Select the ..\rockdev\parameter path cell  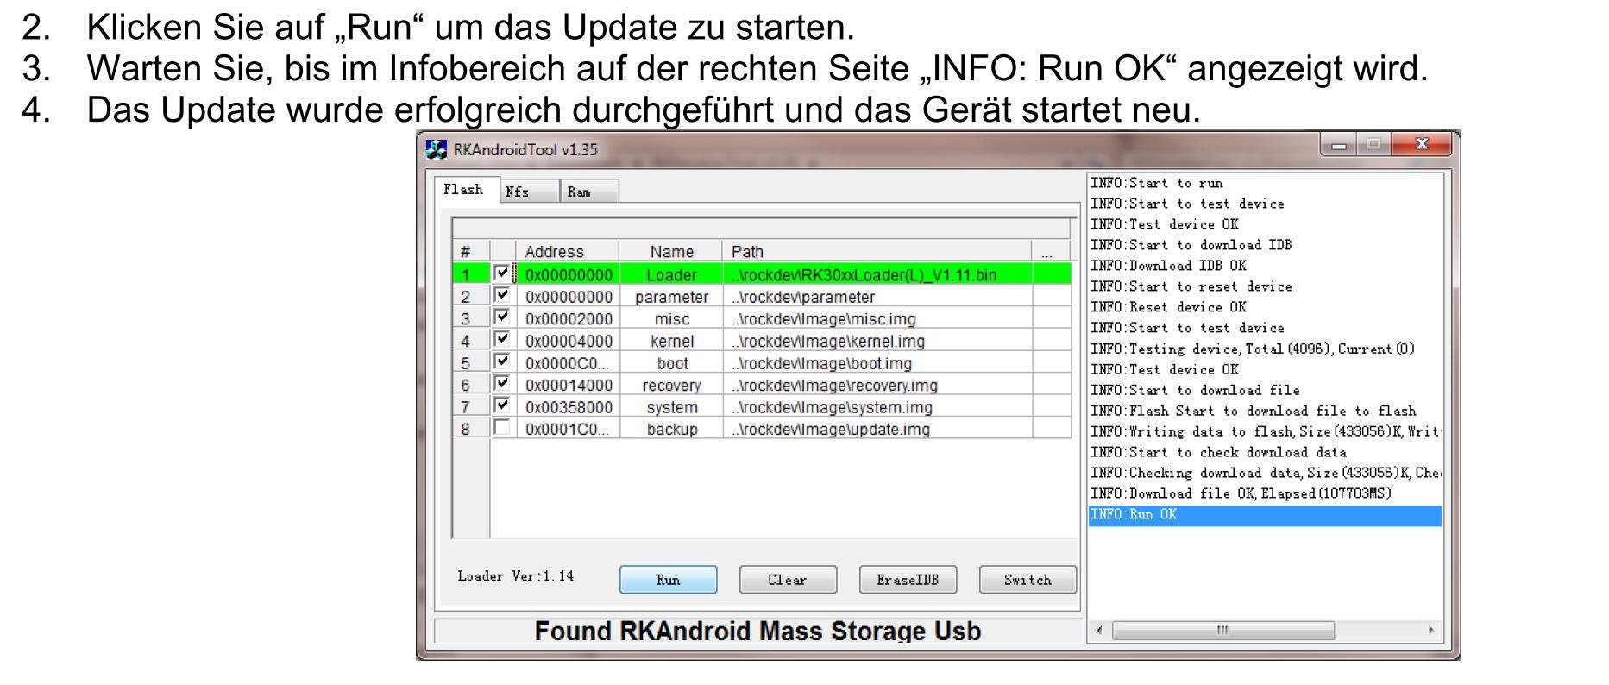(877, 297)
